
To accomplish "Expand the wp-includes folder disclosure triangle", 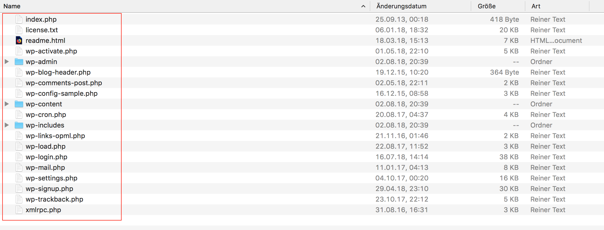I will 7,125.
